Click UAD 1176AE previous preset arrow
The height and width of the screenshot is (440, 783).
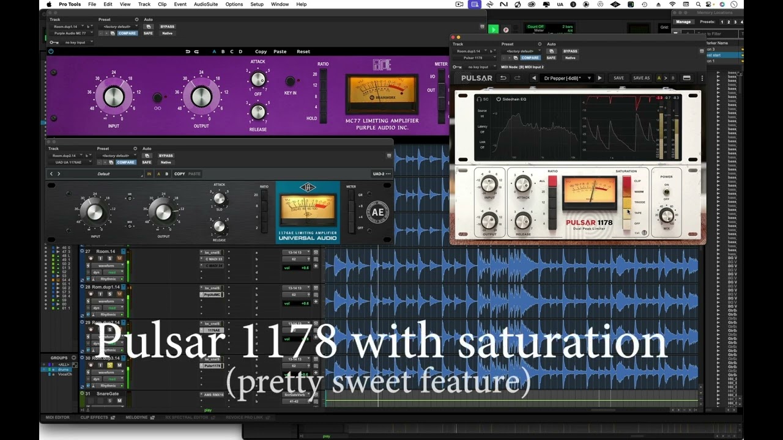[51, 174]
